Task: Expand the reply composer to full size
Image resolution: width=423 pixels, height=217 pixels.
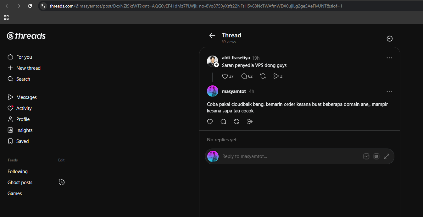Action: pos(387,156)
